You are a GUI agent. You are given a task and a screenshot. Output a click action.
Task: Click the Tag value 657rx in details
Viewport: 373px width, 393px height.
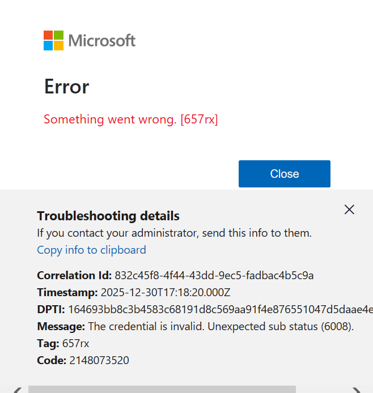(75, 344)
